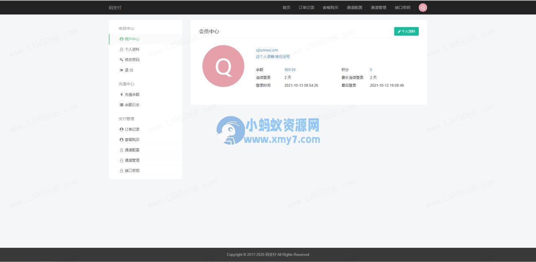Click the 通道配置 lock icon in sidebar
Image resolution: width=536 pixels, height=262 pixels.
pos(121,149)
